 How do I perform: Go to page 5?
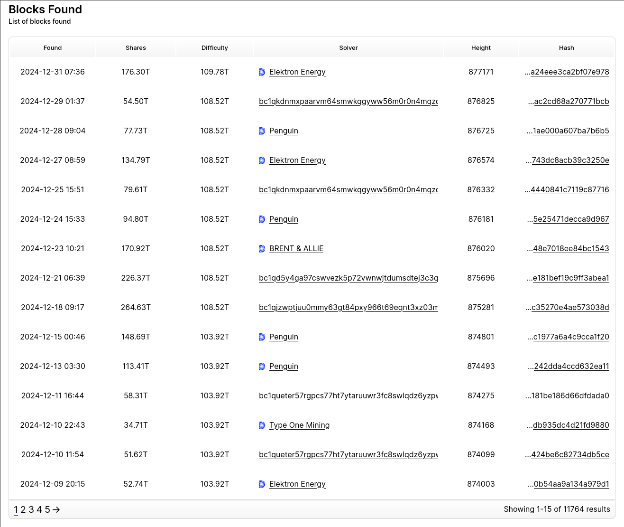[47, 509]
